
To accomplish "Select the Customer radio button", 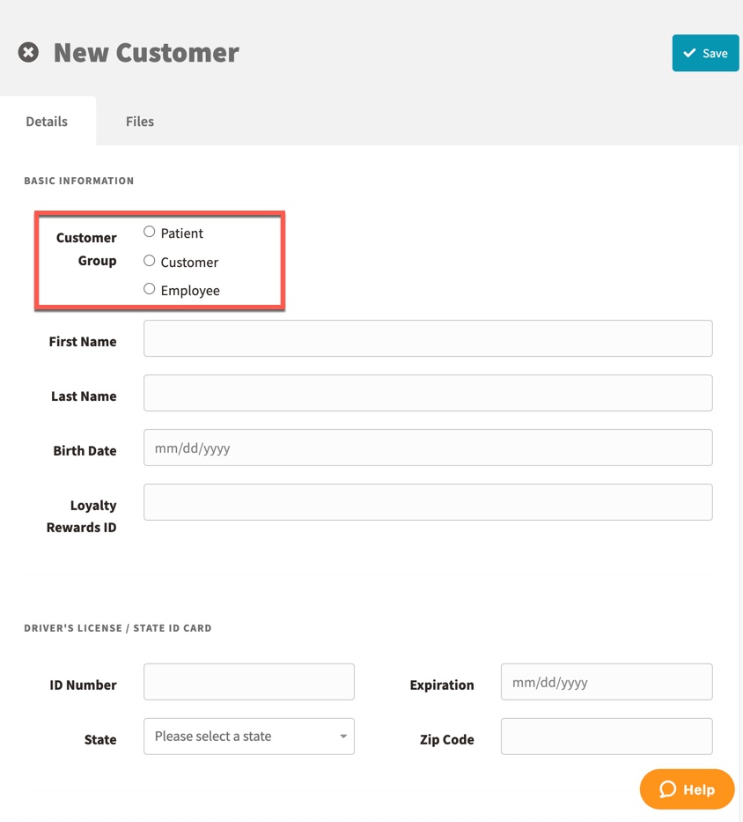I will point(150,261).
